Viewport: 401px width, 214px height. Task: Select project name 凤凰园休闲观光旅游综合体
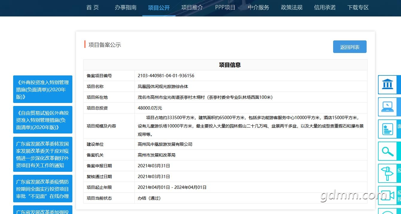163,86
